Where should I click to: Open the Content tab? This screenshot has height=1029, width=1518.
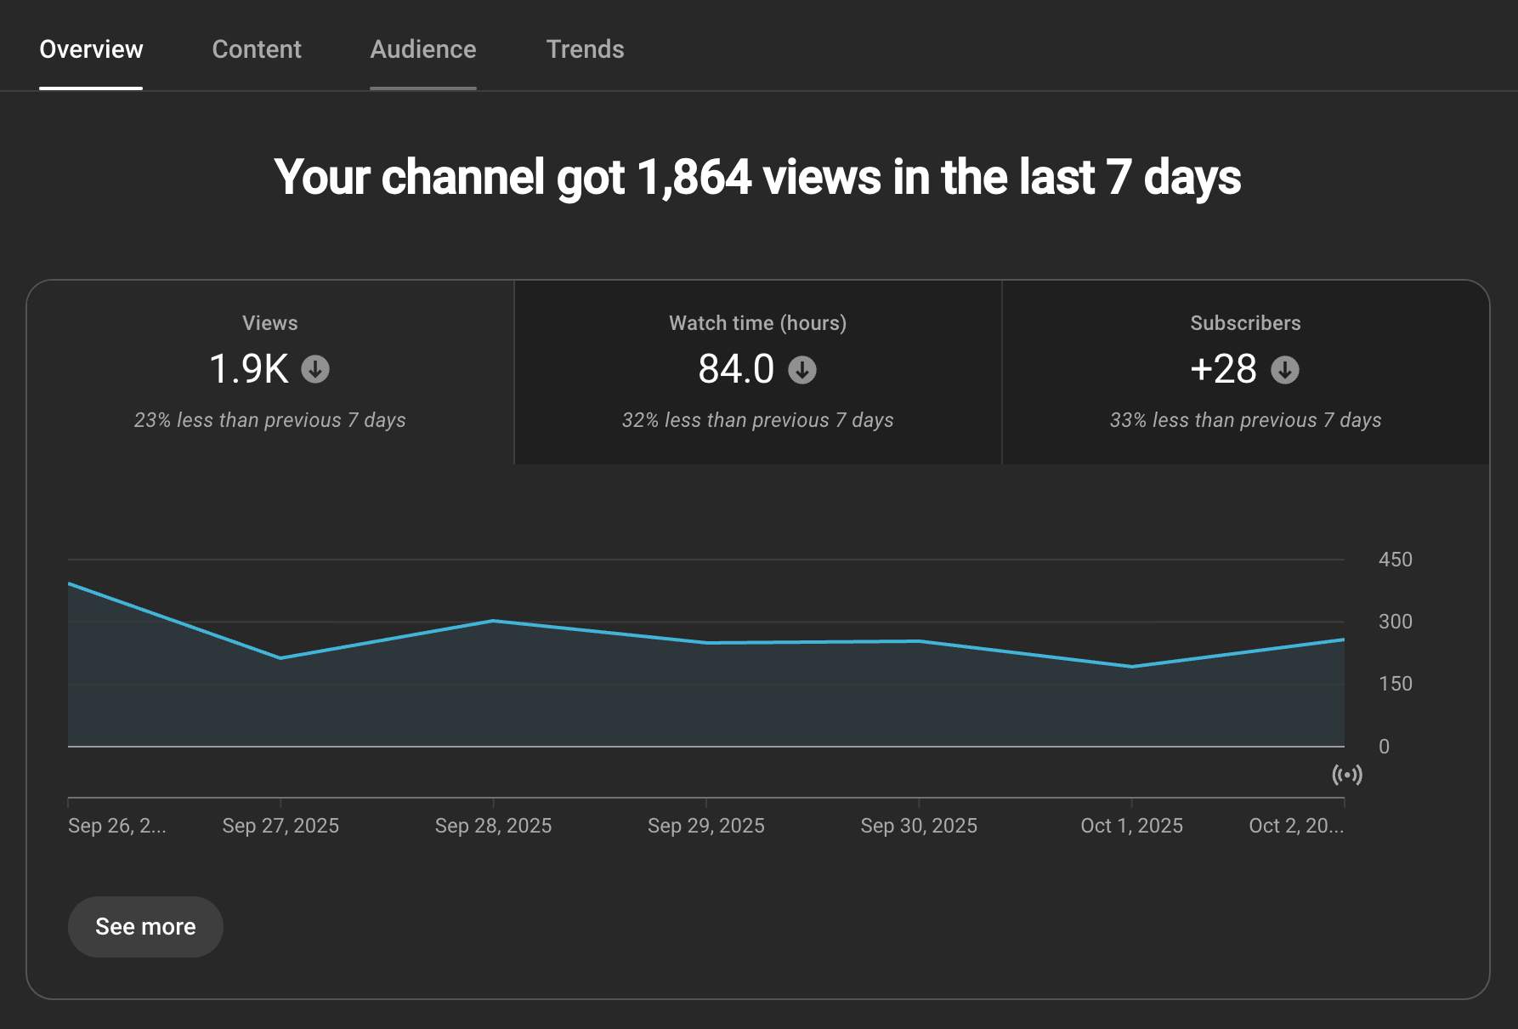pyautogui.click(x=257, y=49)
